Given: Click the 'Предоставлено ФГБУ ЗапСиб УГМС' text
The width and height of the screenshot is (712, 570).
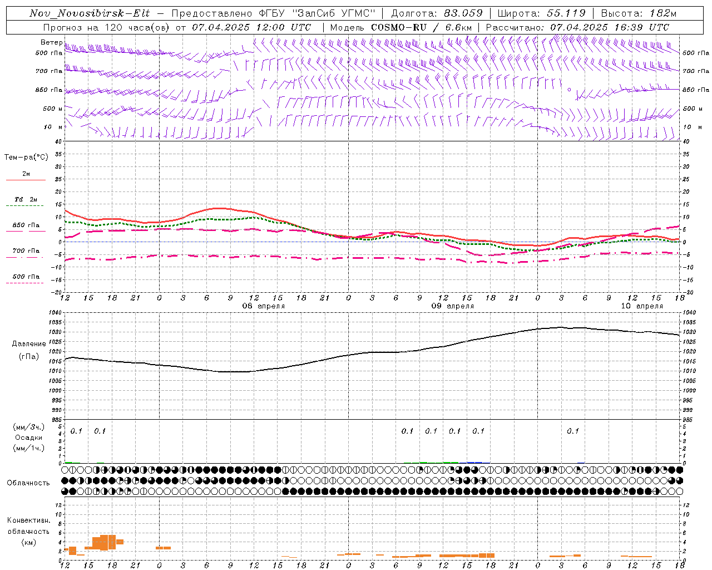Looking at the screenshot, I should [274, 13].
